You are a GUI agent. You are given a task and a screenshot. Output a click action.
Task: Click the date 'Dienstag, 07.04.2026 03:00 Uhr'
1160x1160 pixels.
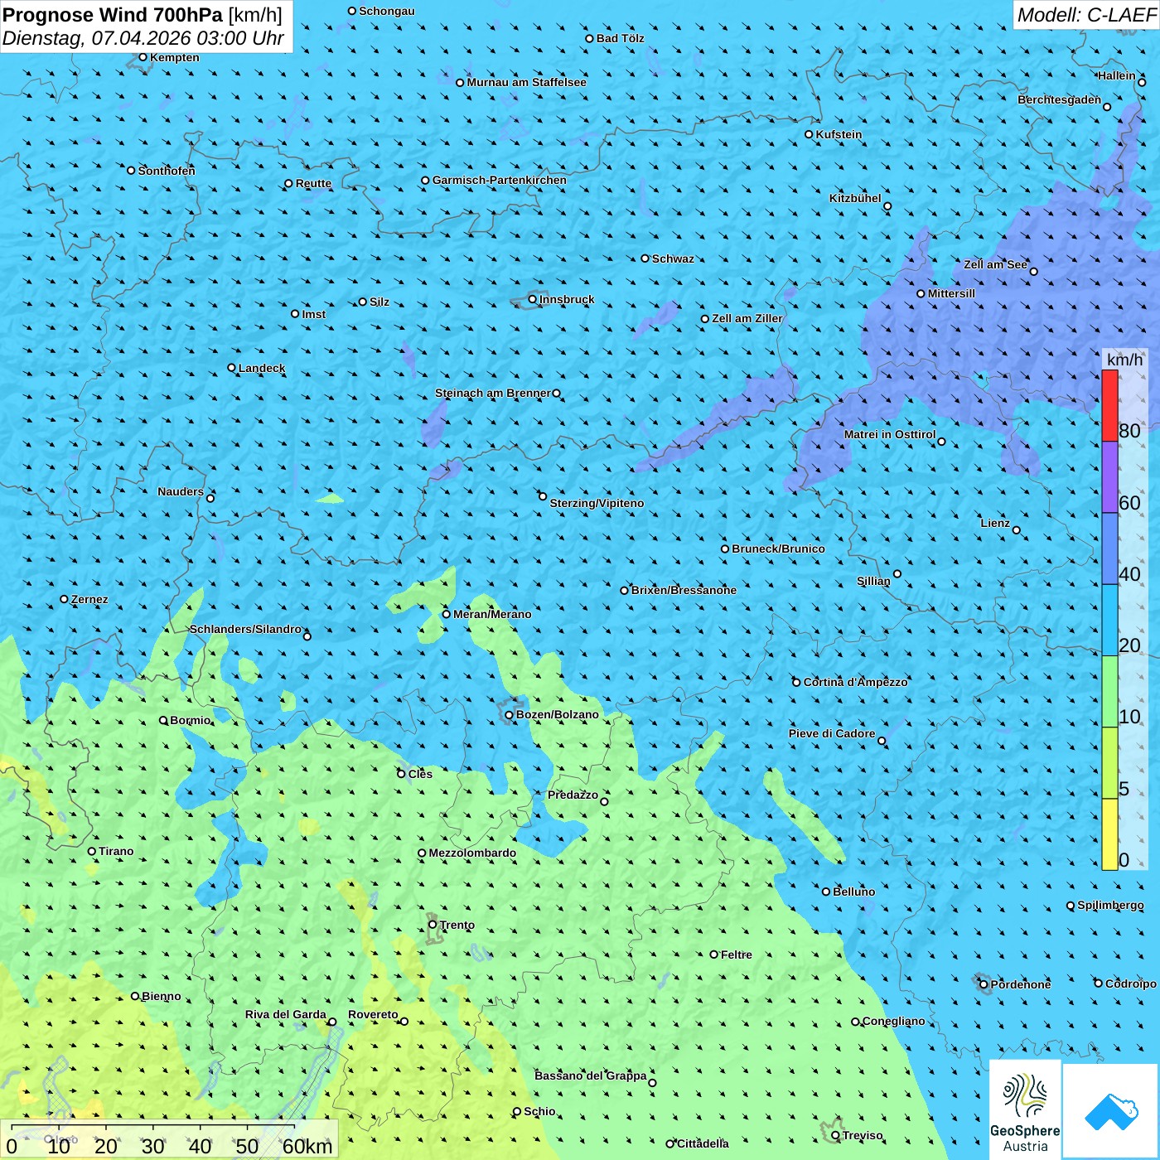(143, 38)
